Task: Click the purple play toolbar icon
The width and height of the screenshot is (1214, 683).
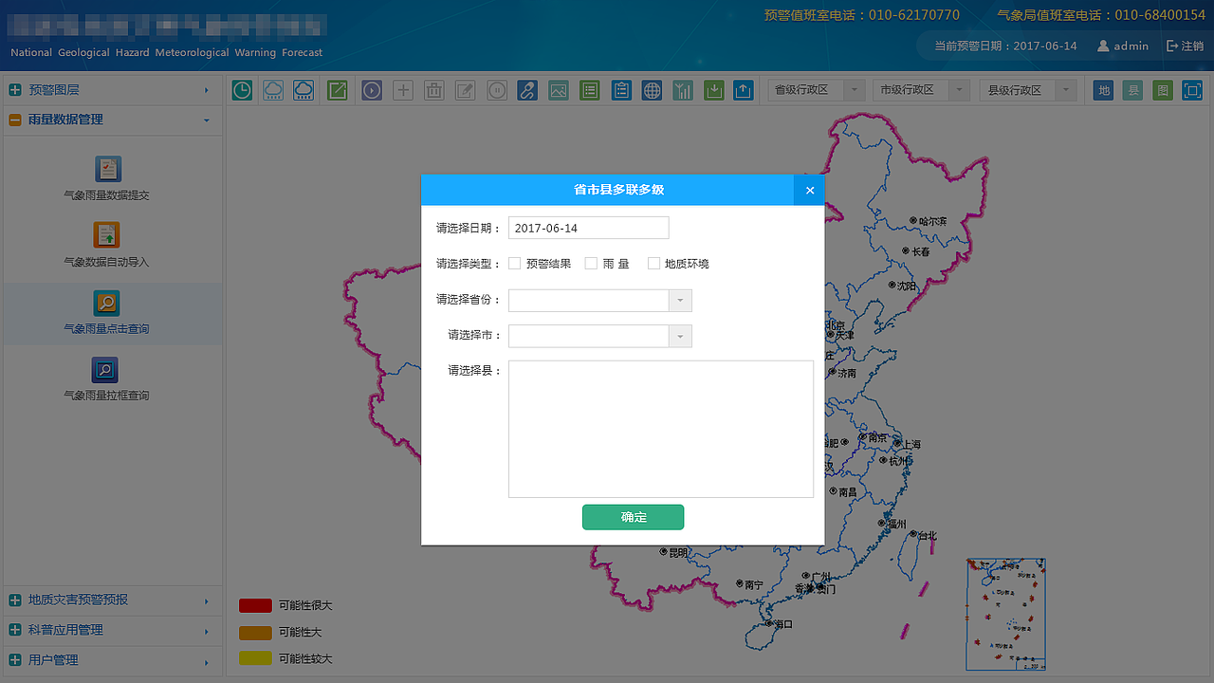Action: point(372,90)
